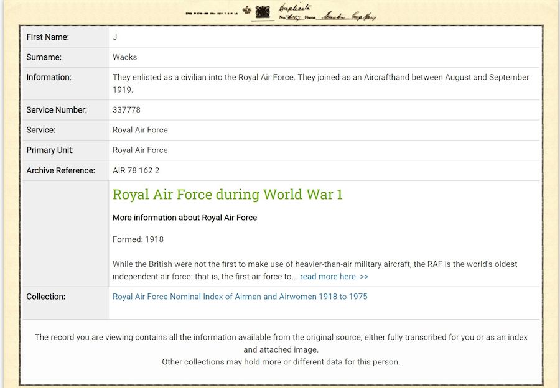Click the document image at top
This screenshot has height=388, width=560.
(x=281, y=13)
